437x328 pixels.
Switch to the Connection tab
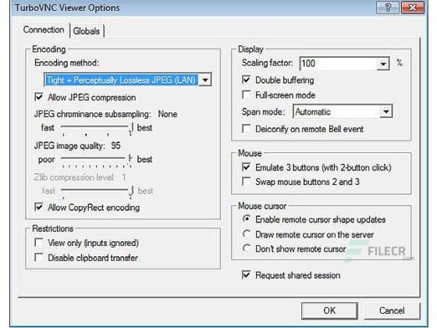pos(44,30)
